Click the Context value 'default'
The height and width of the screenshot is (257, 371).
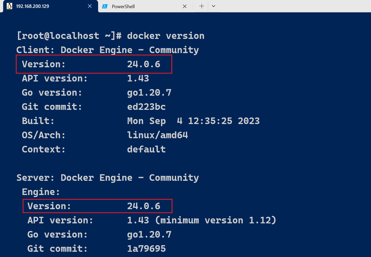[146, 149]
